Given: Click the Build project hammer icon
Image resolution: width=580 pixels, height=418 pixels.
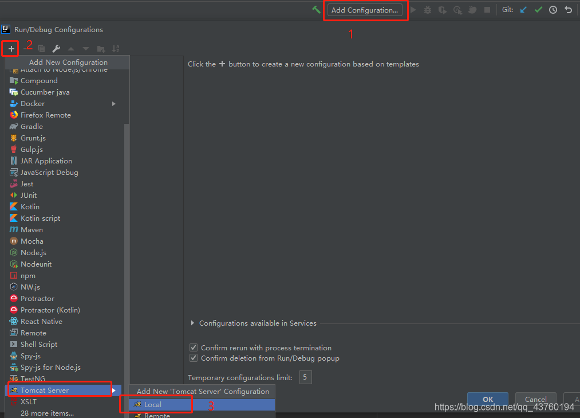Looking at the screenshot, I should pyautogui.click(x=316, y=10).
